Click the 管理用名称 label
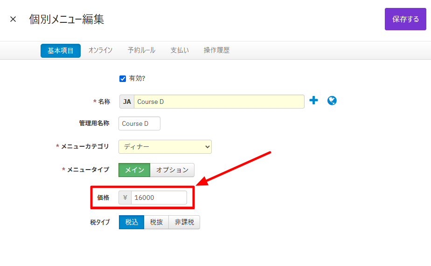The width and height of the screenshot is (431, 266). [x=94, y=123]
